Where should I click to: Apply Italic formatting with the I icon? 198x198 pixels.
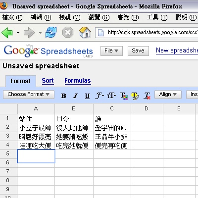tap(76, 96)
